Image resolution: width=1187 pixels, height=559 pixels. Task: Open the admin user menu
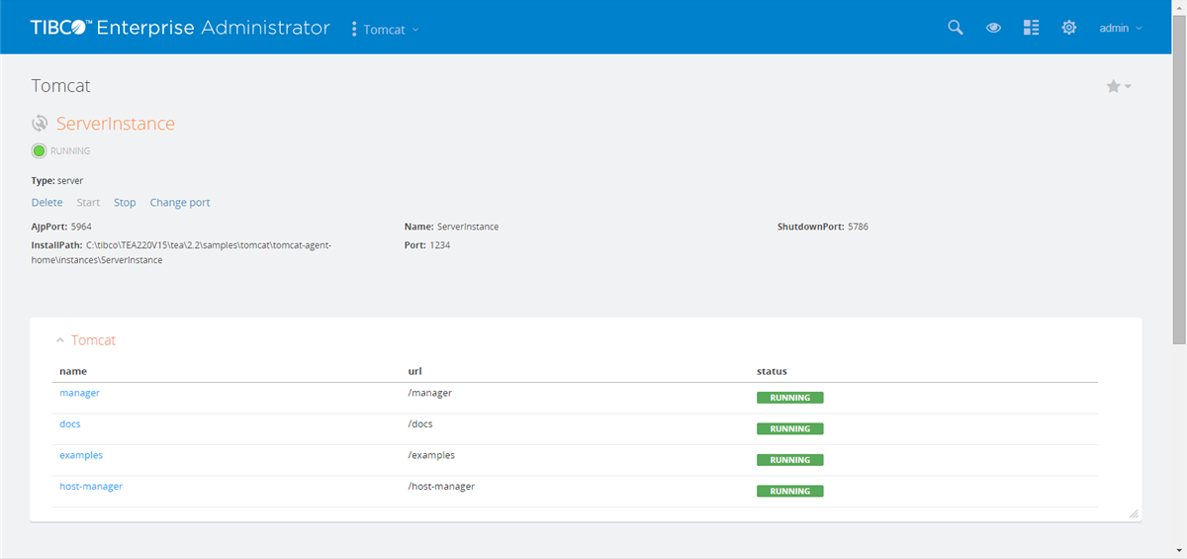click(1120, 29)
